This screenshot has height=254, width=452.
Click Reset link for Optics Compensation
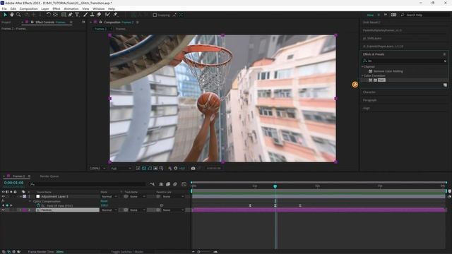pyautogui.click(x=104, y=201)
